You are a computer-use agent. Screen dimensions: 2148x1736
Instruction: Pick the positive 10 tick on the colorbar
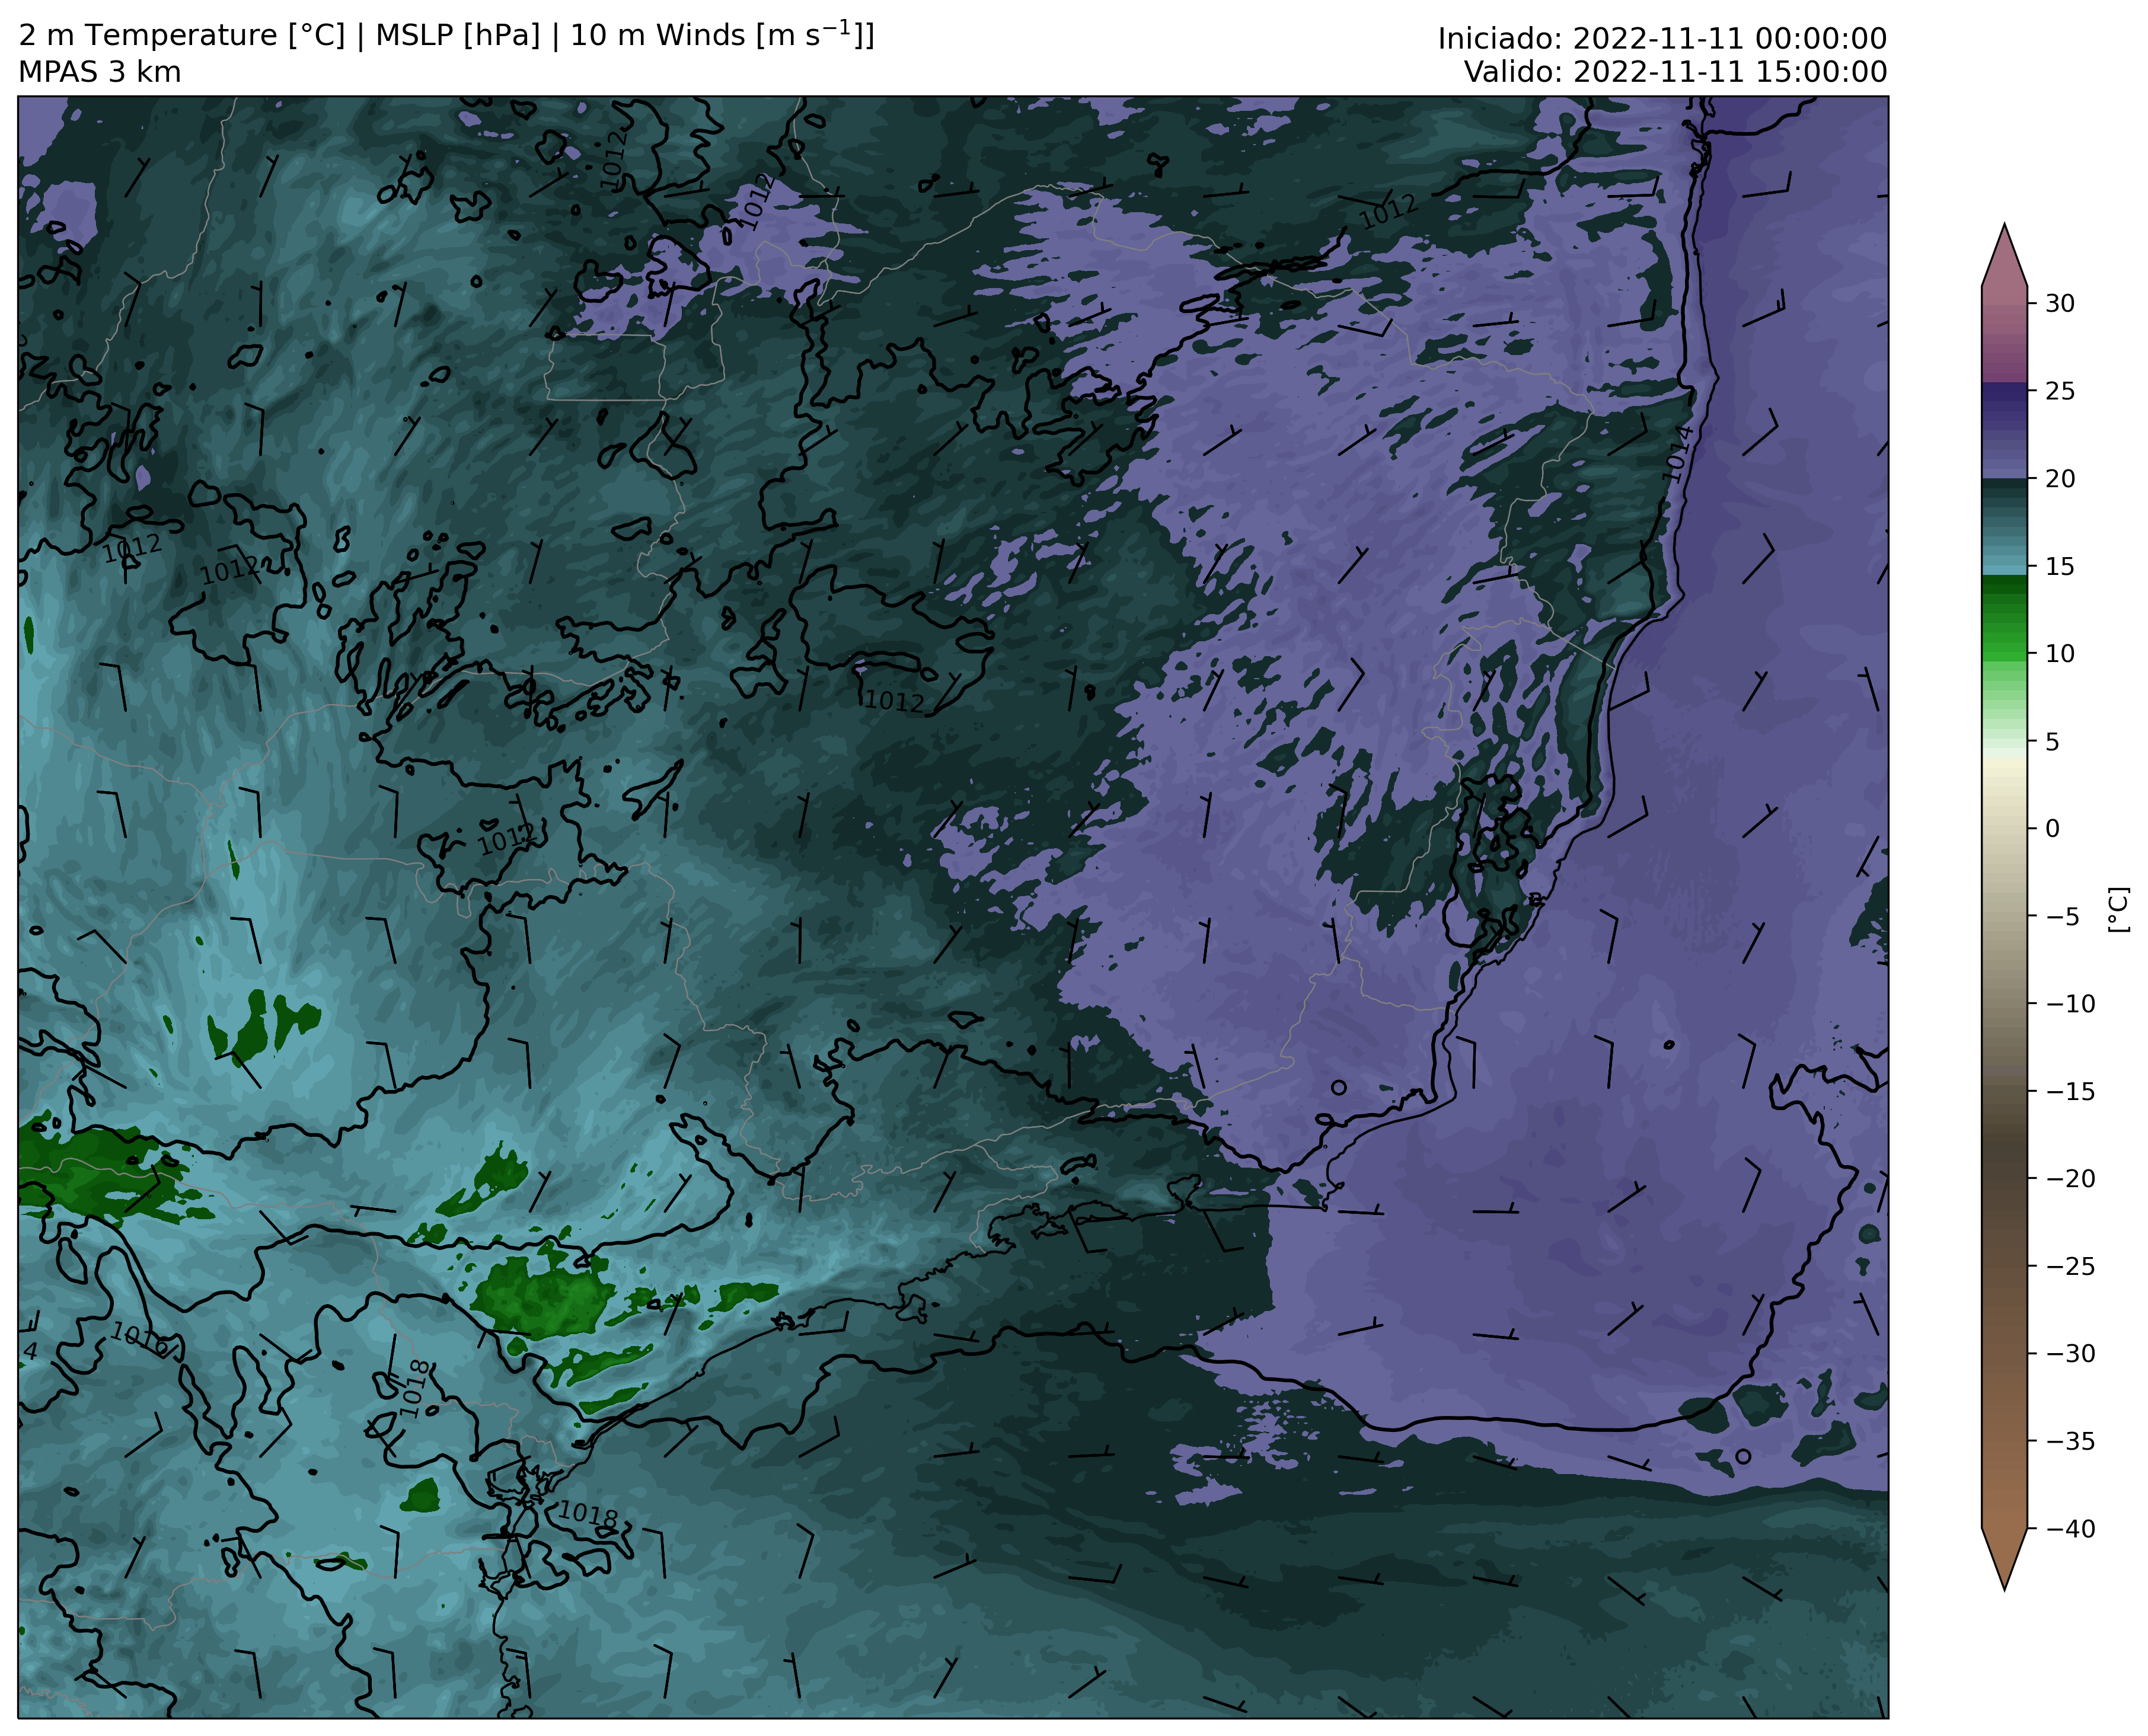tap(2059, 654)
